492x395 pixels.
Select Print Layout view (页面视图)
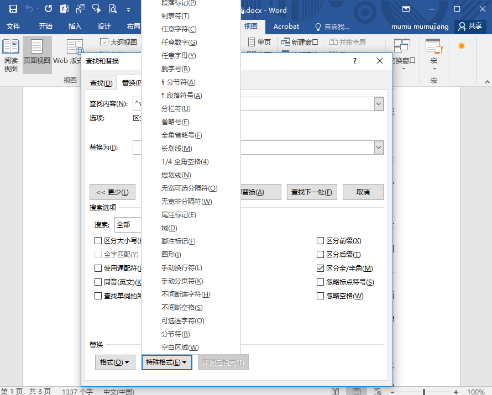[37, 55]
